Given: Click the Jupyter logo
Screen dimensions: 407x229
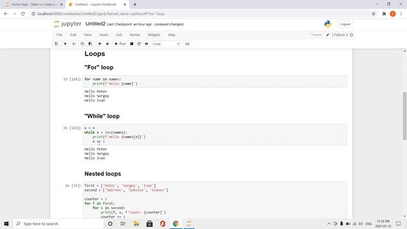Looking at the screenshot, I should click(68, 24).
